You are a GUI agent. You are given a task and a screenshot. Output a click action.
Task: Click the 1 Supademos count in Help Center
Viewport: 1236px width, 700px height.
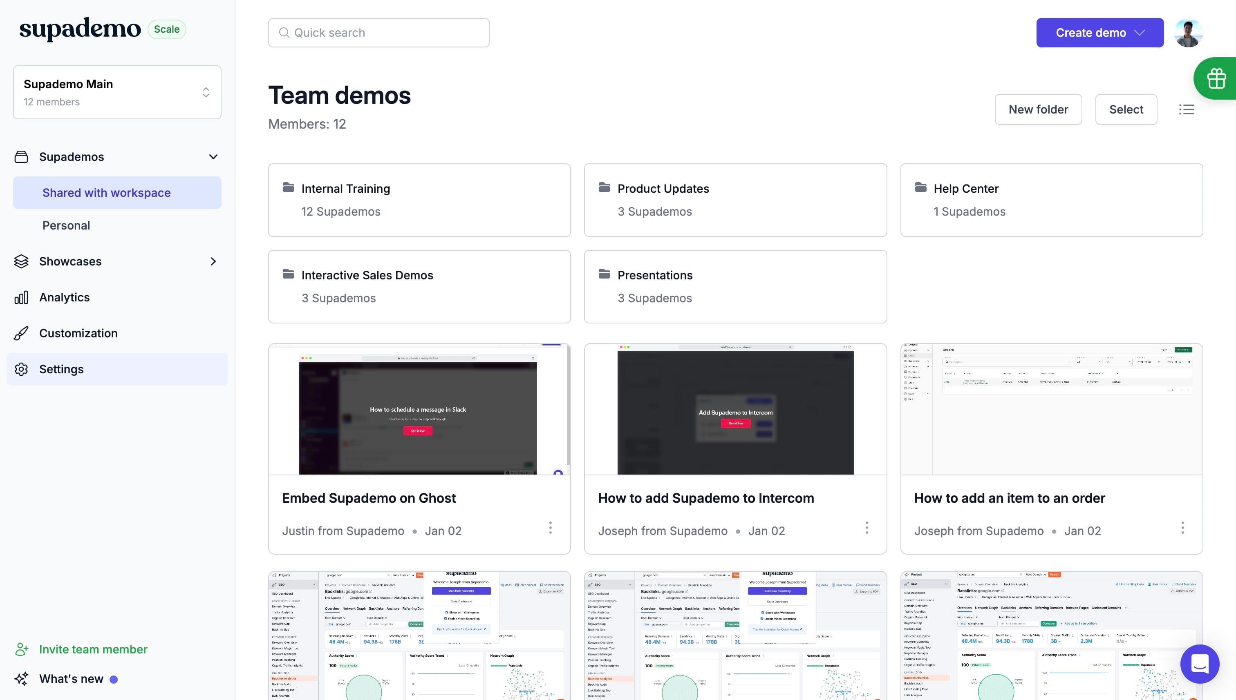[970, 212]
